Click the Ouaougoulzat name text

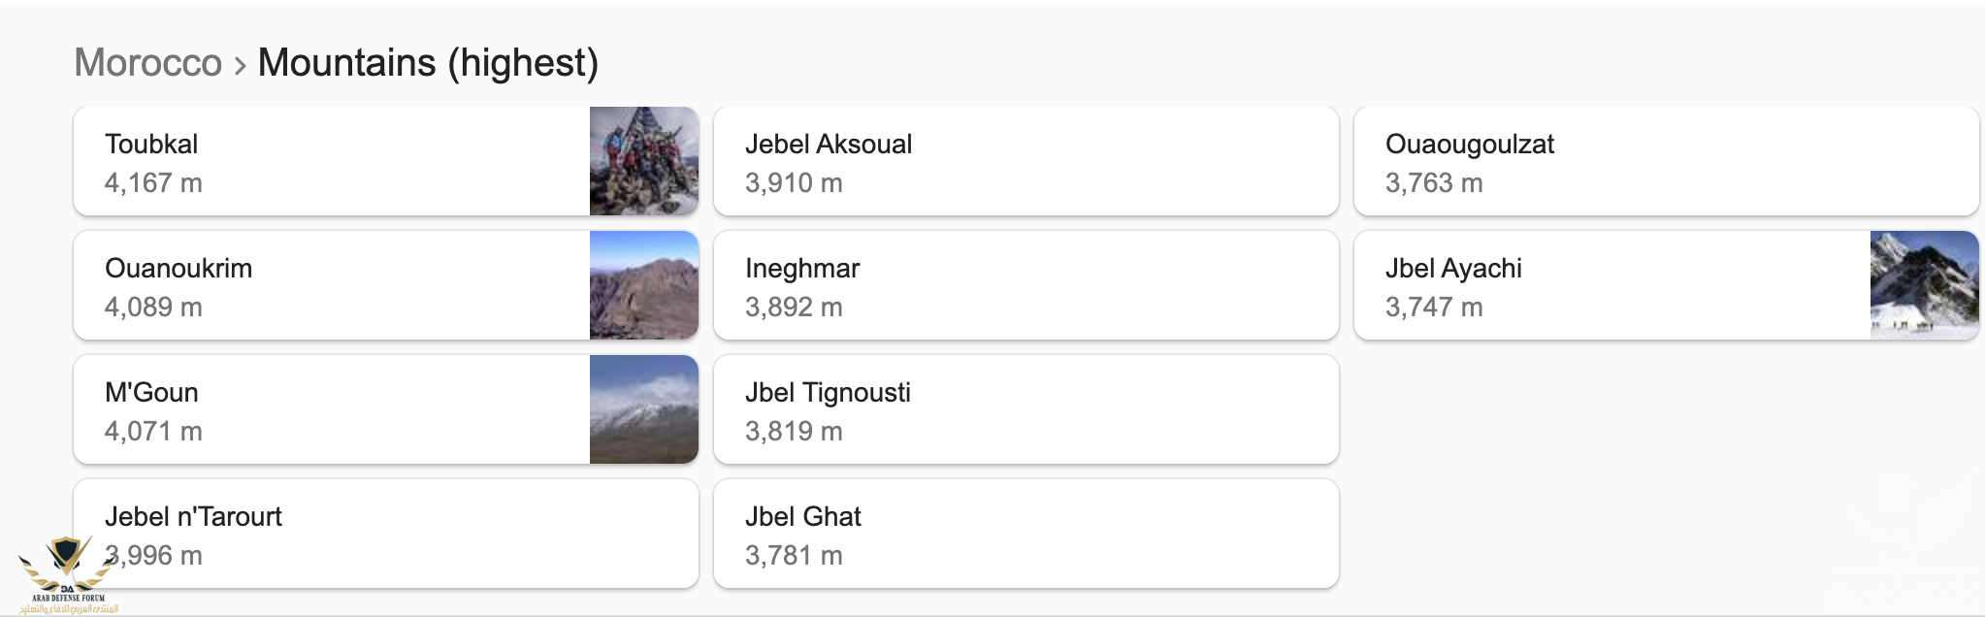coord(1470,145)
